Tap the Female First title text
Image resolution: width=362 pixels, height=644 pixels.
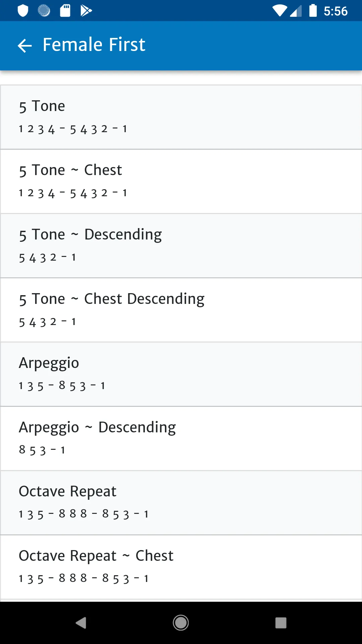pyautogui.click(x=94, y=45)
